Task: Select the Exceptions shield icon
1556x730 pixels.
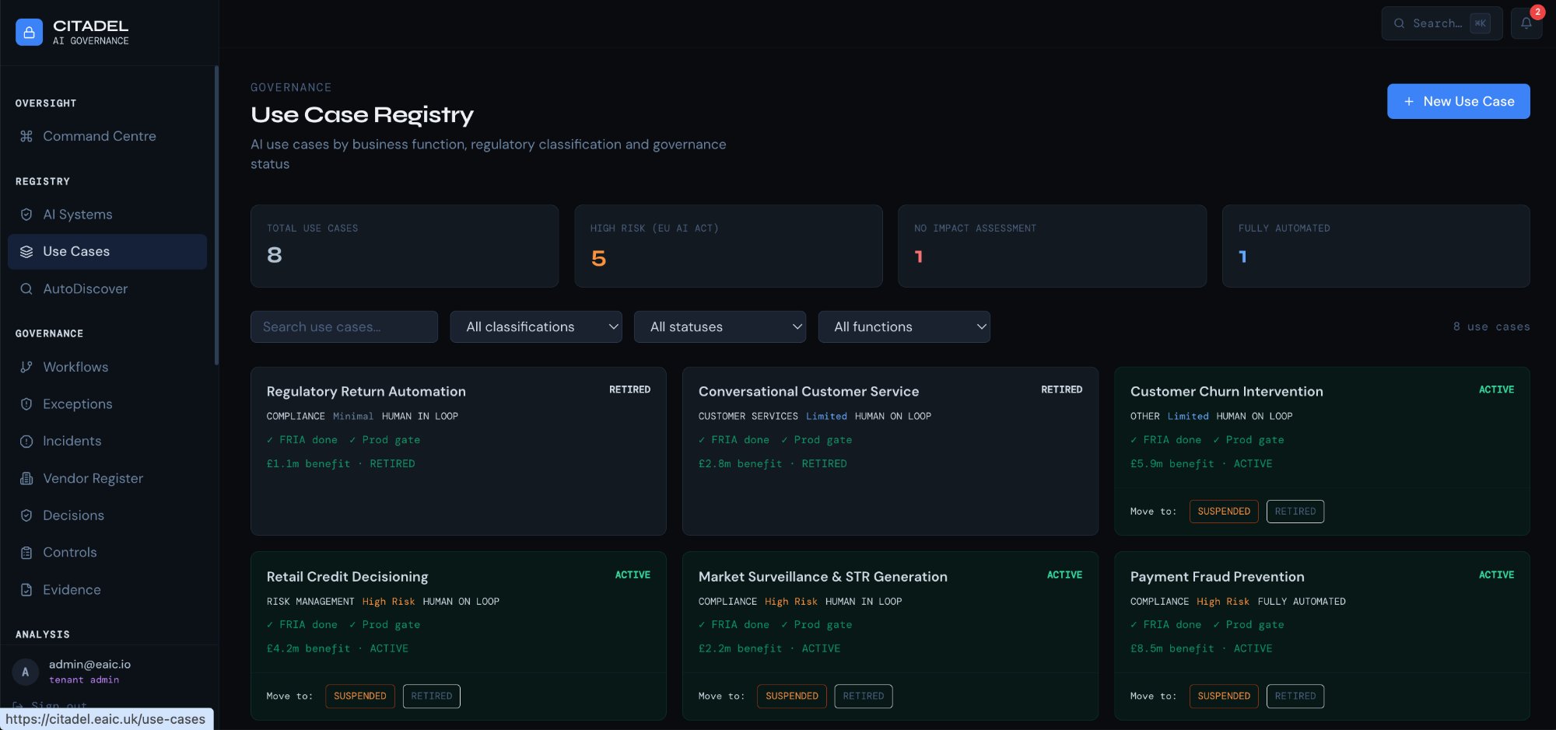Action: point(26,404)
